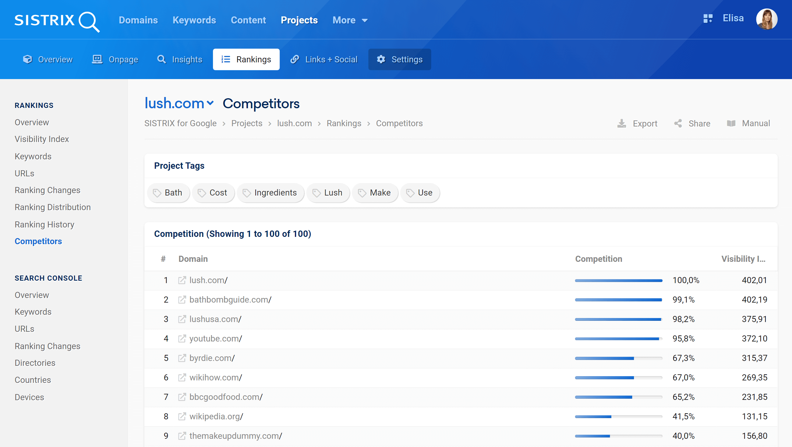Filter by the Lush tag
The width and height of the screenshot is (792, 447).
(328, 193)
